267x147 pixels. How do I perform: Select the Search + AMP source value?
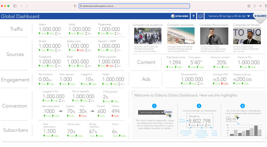(109, 46)
